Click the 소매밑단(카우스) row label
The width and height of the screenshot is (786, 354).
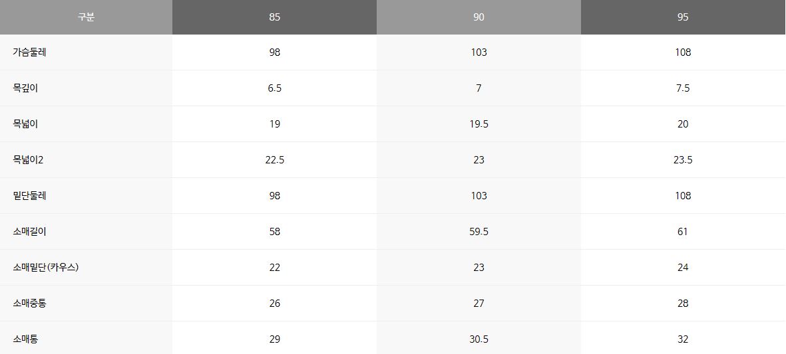coord(50,268)
